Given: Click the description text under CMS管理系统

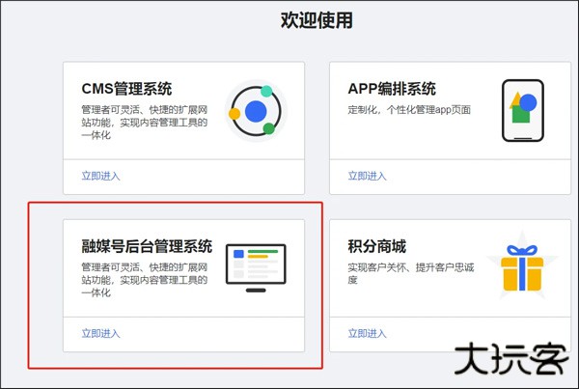Looking at the screenshot, I should click(x=145, y=123).
